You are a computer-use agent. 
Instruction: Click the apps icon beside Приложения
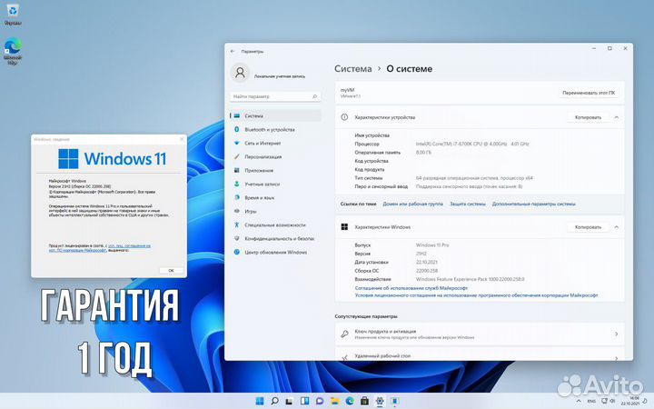click(x=236, y=170)
